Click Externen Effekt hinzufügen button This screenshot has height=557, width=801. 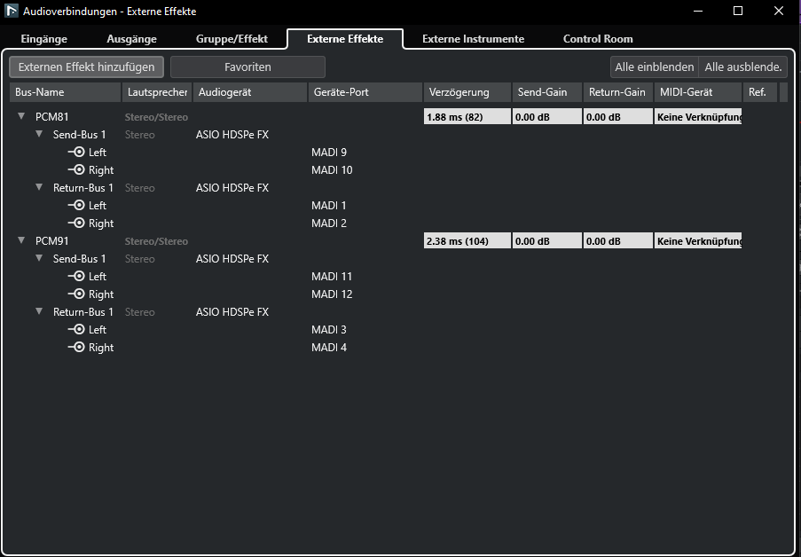86,67
